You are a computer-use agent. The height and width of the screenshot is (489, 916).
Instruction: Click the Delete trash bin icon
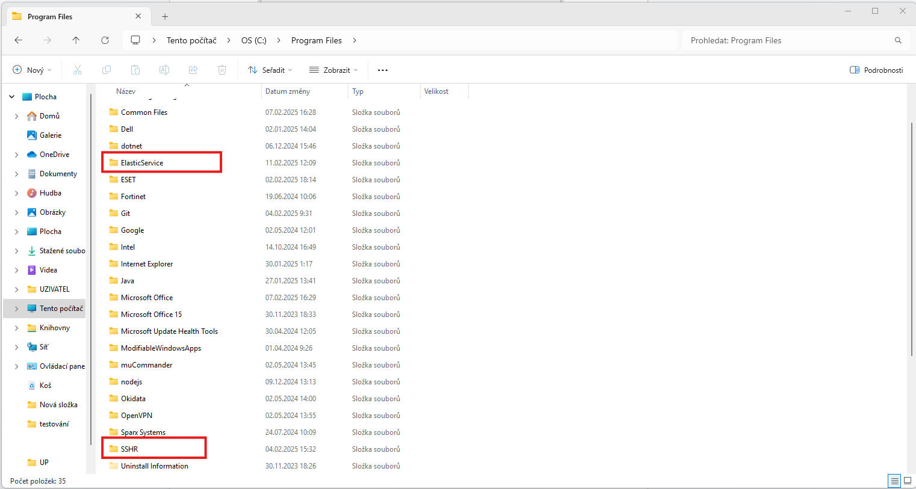[x=222, y=70]
